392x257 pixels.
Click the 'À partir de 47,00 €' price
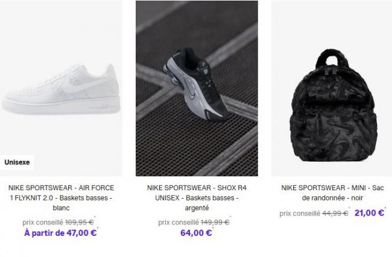pos(60,233)
